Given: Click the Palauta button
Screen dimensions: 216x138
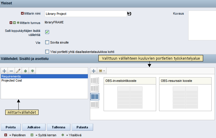Looking at the screenshot, I should pos(82,127).
